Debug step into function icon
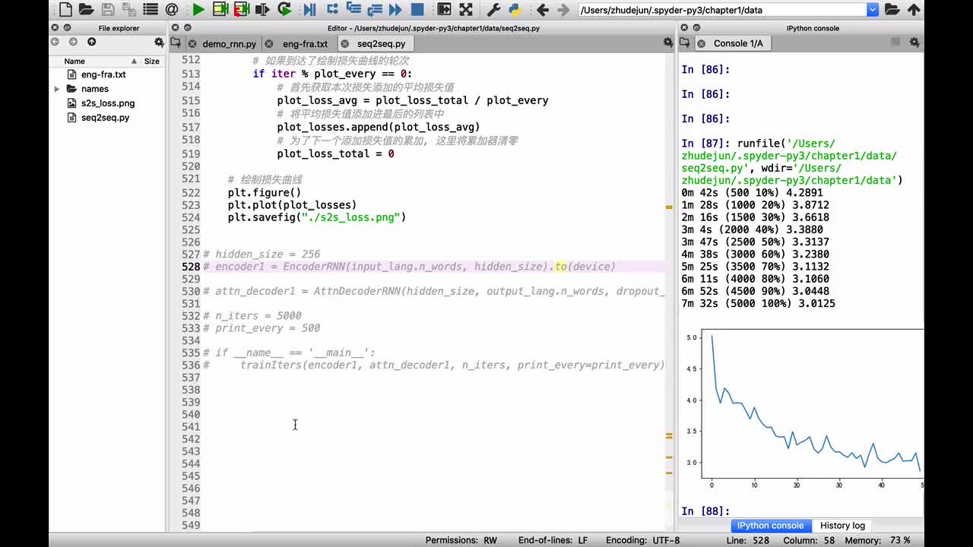The height and width of the screenshot is (547, 973). coord(353,10)
